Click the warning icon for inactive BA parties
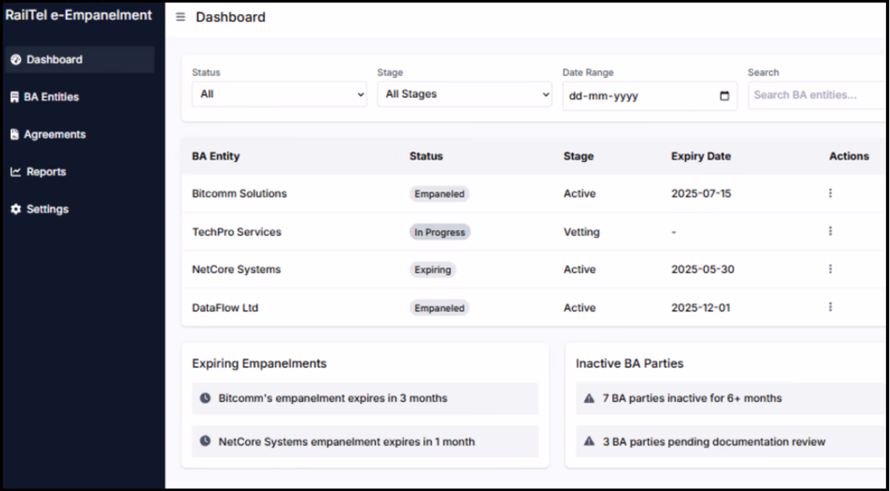 588,398
